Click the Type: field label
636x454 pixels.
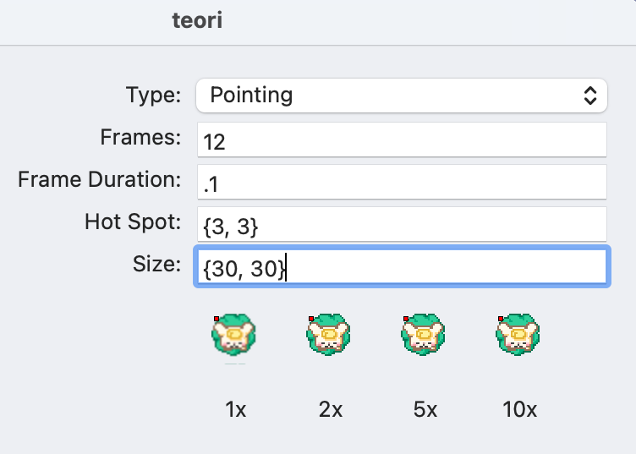(x=154, y=96)
